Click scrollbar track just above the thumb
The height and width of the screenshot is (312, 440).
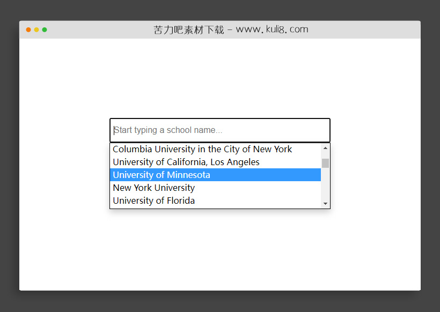point(325,155)
